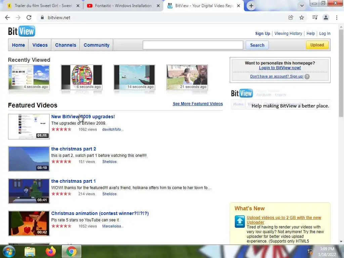Click the BitView logo at top left

click(x=21, y=31)
